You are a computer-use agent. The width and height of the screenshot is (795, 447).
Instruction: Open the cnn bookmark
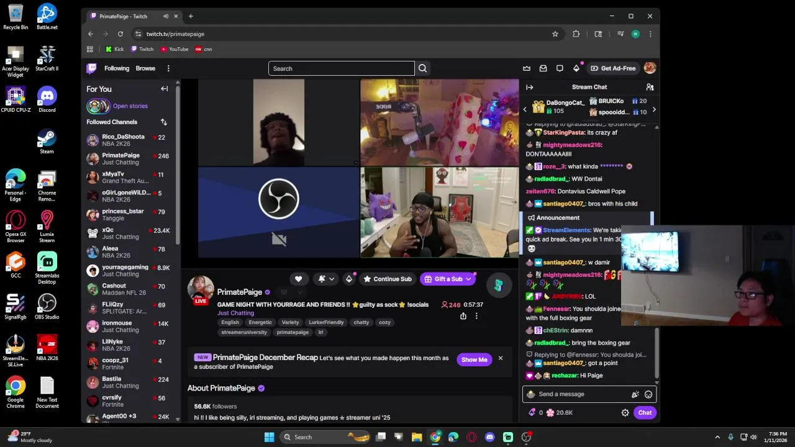(x=204, y=49)
